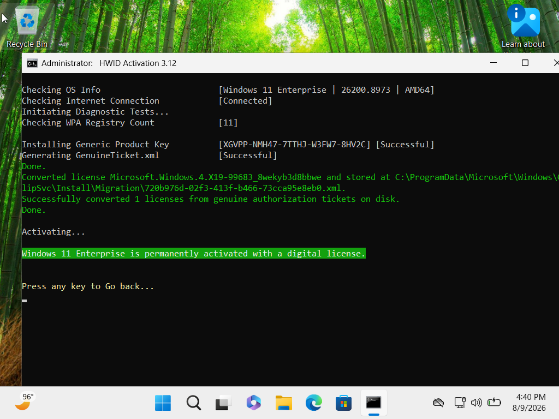The height and width of the screenshot is (419, 559).
Task: Click the highlighted 'permanently activated' message
Action: pyautogui.click(x=194, y=253)
